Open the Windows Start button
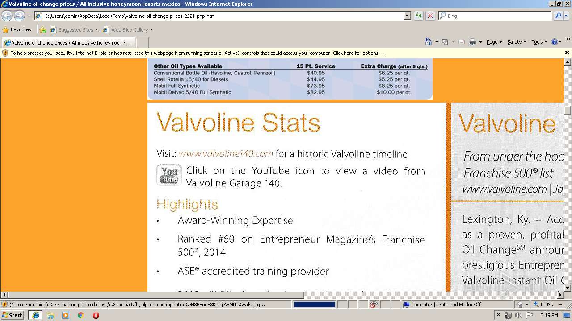Viewport: 572px width, 321px height. point(13,315)
